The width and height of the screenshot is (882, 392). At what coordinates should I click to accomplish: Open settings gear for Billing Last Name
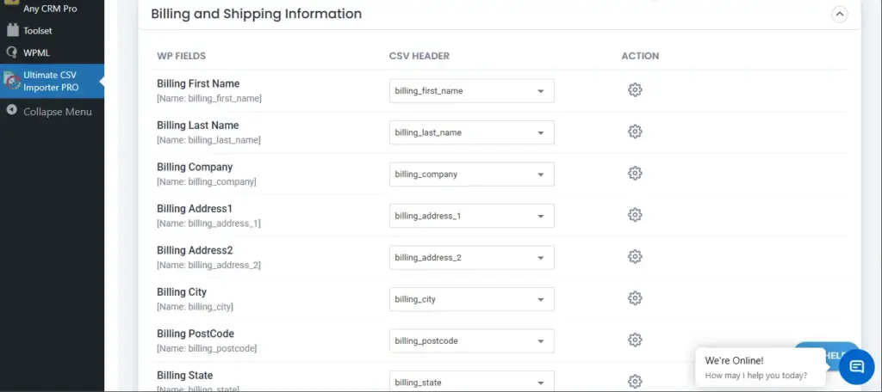635,132
